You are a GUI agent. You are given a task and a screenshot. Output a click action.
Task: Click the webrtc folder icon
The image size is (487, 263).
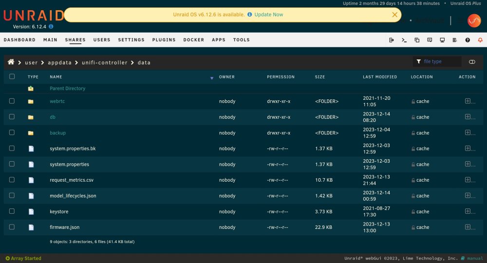click(x=31, y=101)
